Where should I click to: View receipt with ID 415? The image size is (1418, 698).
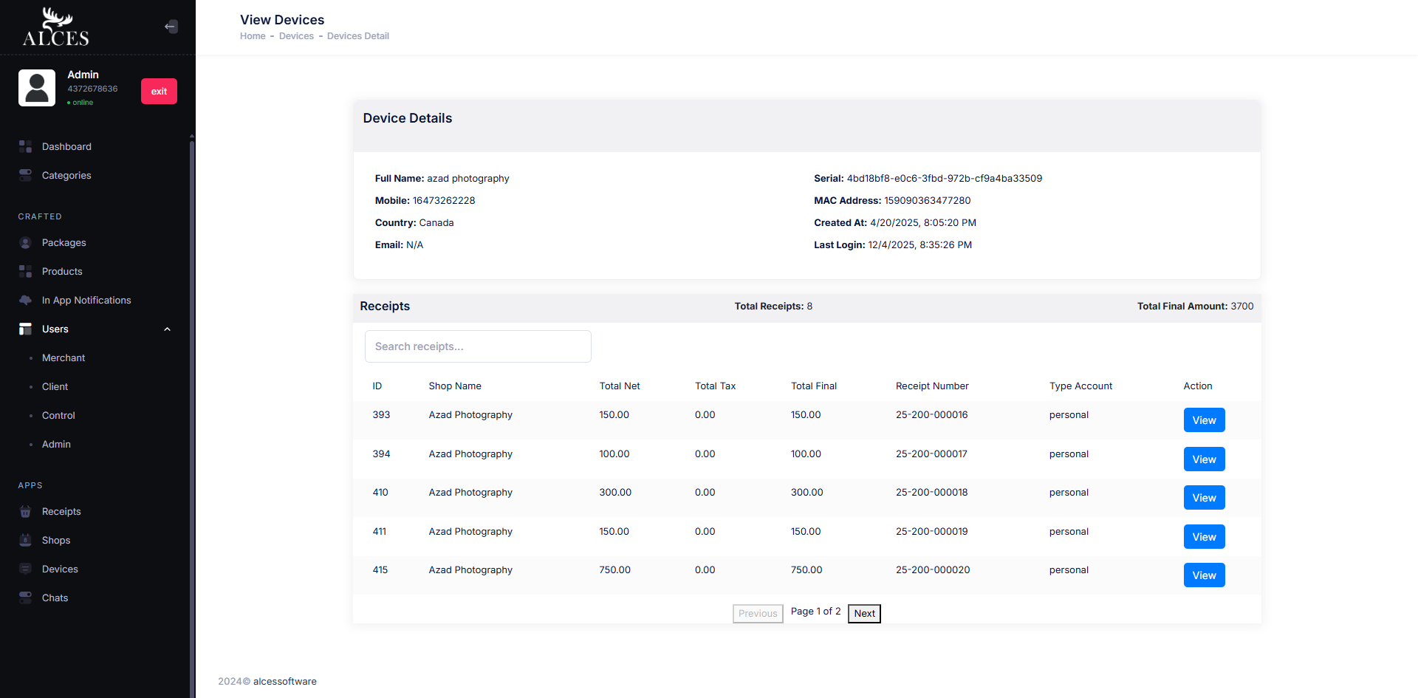1204,575
